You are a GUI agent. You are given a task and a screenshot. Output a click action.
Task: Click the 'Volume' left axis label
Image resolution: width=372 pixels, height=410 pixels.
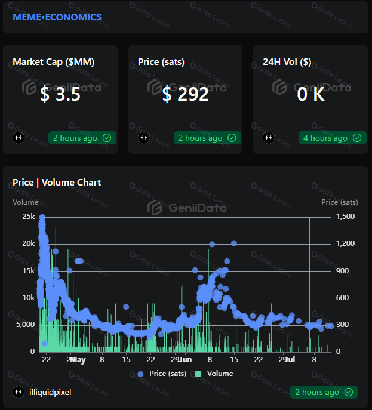[25, 202]
